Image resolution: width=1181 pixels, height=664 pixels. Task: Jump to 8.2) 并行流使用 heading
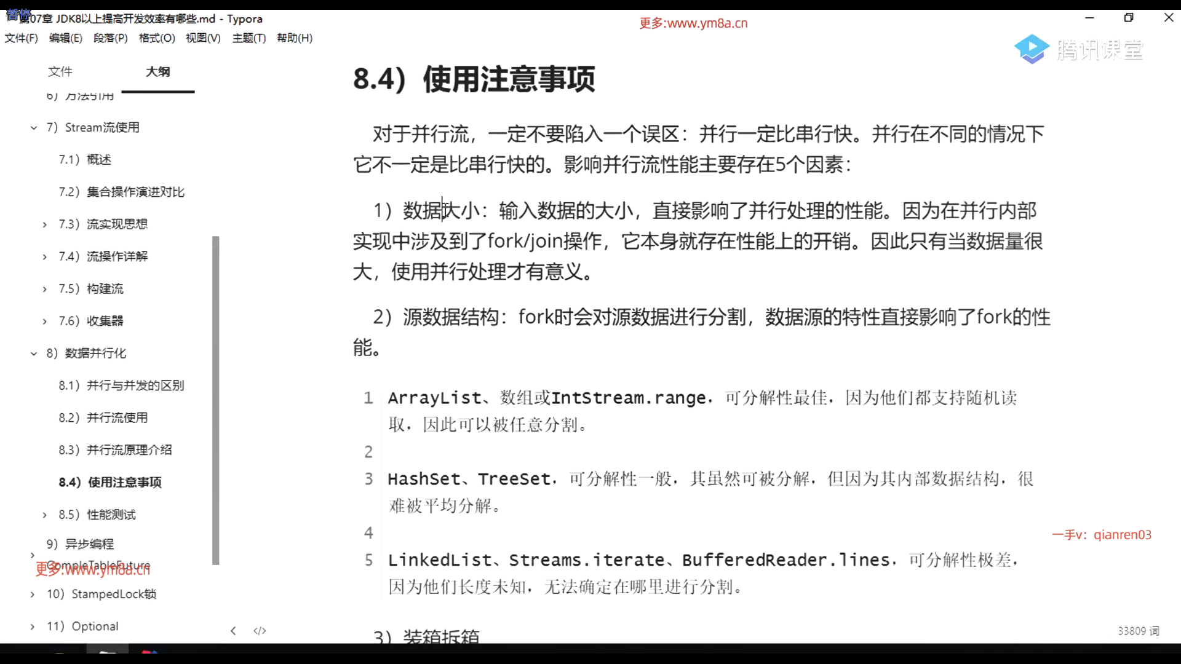pos(103,417)
